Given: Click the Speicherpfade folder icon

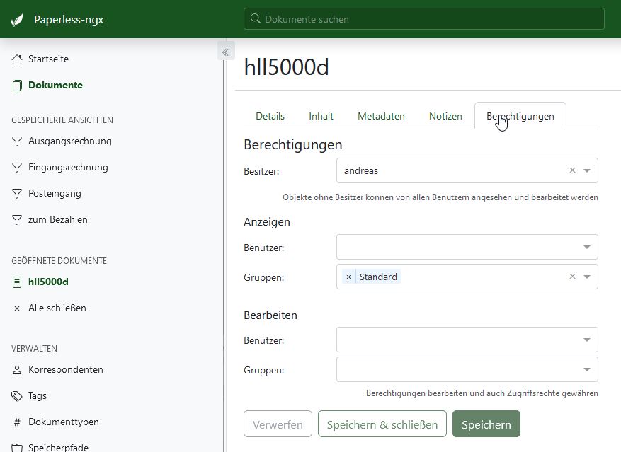Looking at the screenshot, I should (x=17, y=448).
